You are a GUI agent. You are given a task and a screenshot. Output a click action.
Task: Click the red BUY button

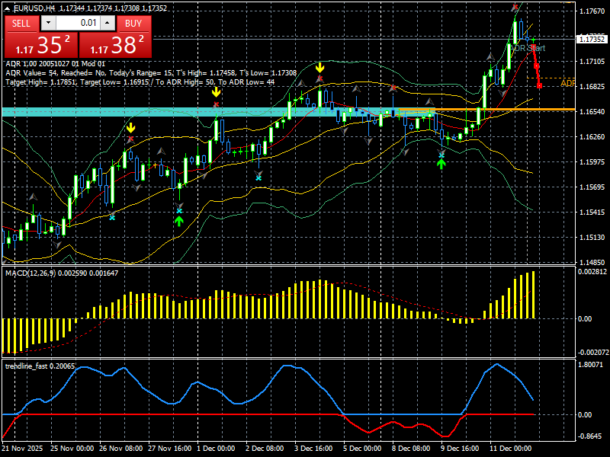(x=133, y=24)
